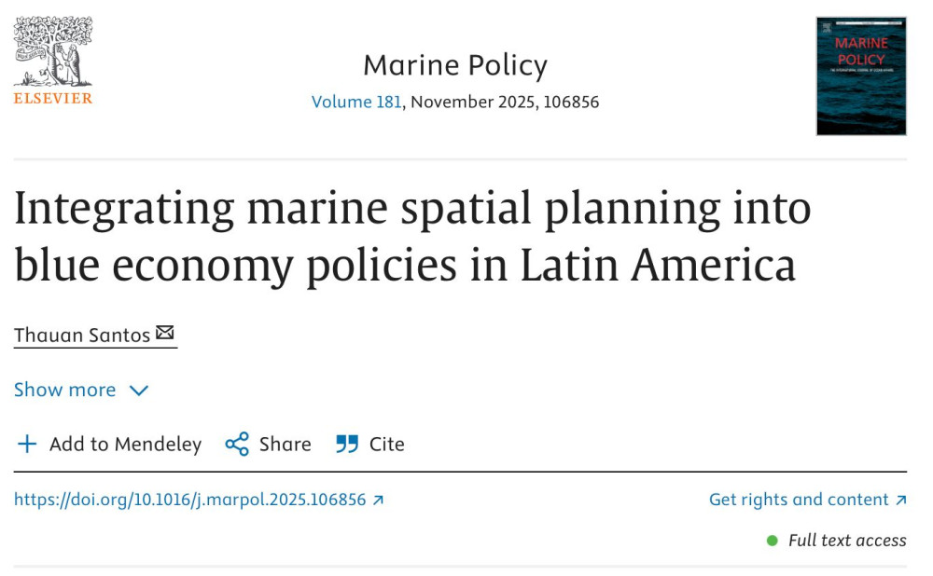Expand the Show more author details section
The width and height of the screenshot is (933, 576).
(x=64, y=390)
